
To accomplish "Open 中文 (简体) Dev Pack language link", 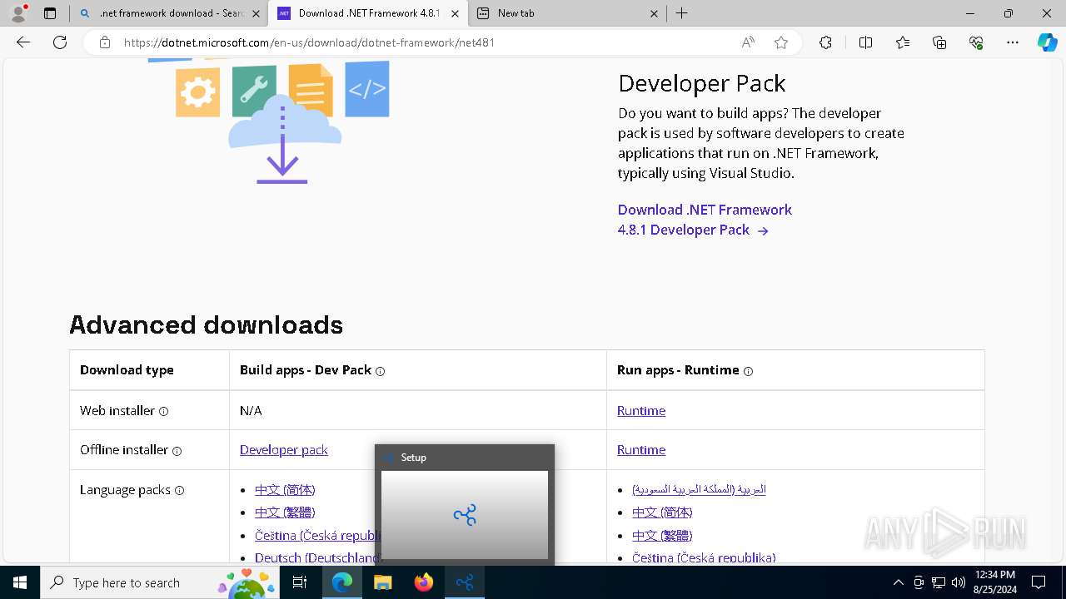I will (x=285, y=490).
